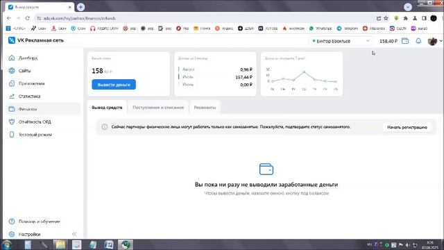
Task: Click the Настройки link in the sidebar
Action: 29,234
